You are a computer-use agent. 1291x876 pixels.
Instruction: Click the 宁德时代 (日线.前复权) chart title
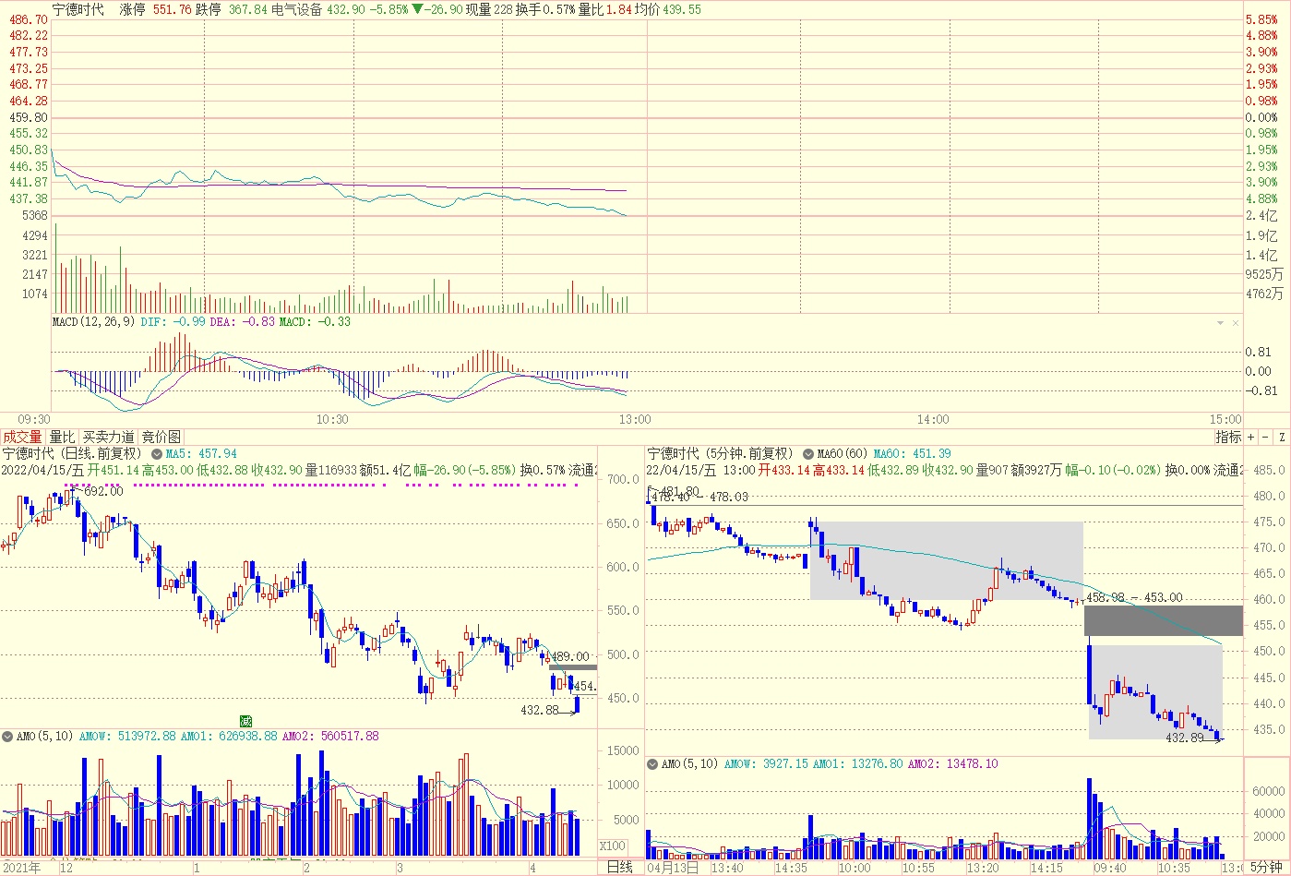point(73,453)
